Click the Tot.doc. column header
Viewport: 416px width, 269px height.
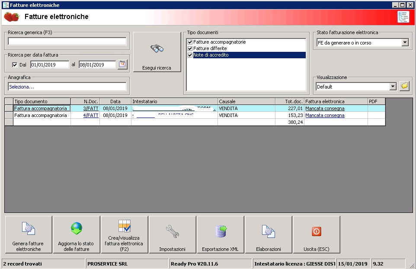pyautogui.click(x=290, y=101)
